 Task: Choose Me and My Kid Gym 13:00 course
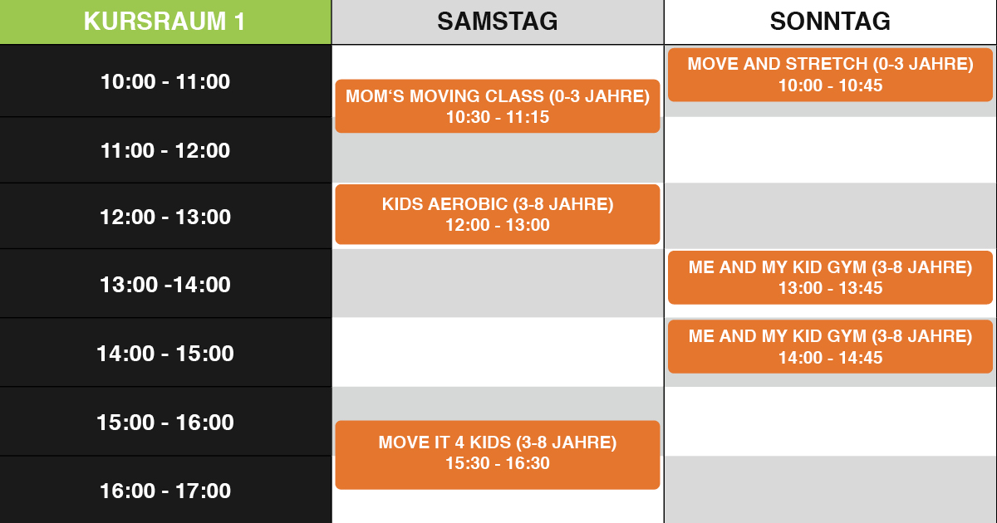point(831,277)
